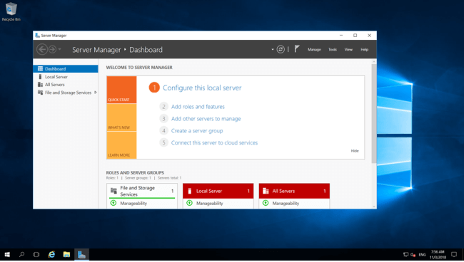Click the scrollbar up arrow

[x=374, y=61]
